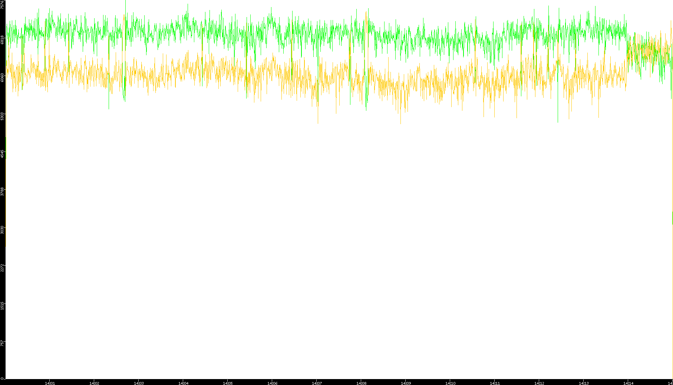The width and height of the screenshot is (673, 385).
Task: Click the 14:01 time label
Action: tap(50, 383)
